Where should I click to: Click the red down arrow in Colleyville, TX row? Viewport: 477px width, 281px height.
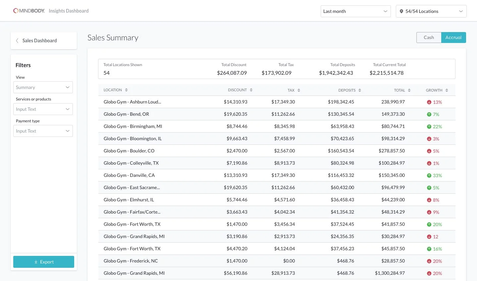(429, 163)
